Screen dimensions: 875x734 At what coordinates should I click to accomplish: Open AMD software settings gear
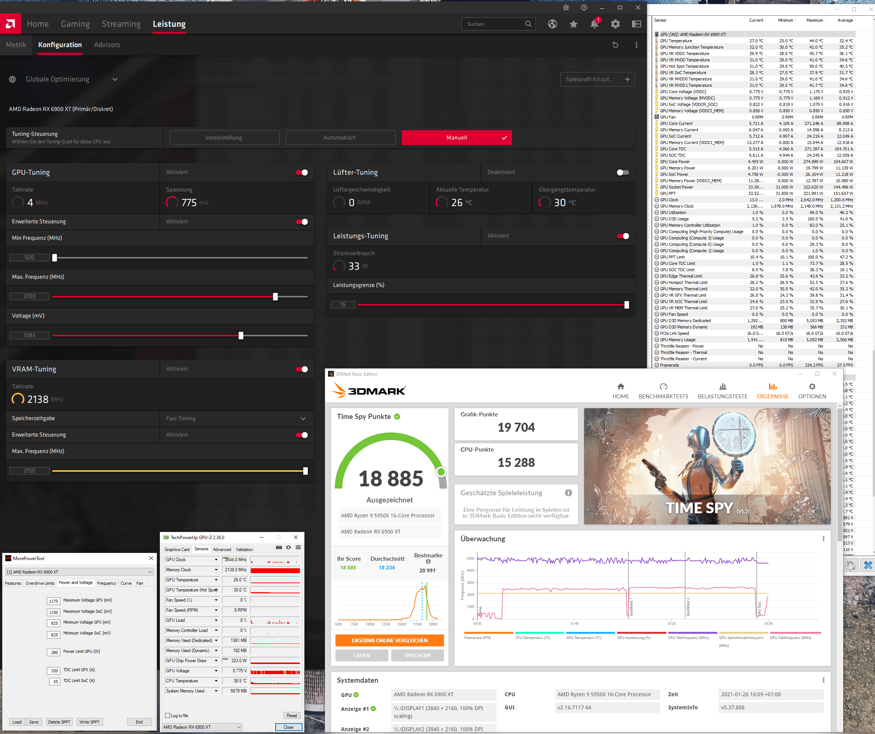point(616,24)
